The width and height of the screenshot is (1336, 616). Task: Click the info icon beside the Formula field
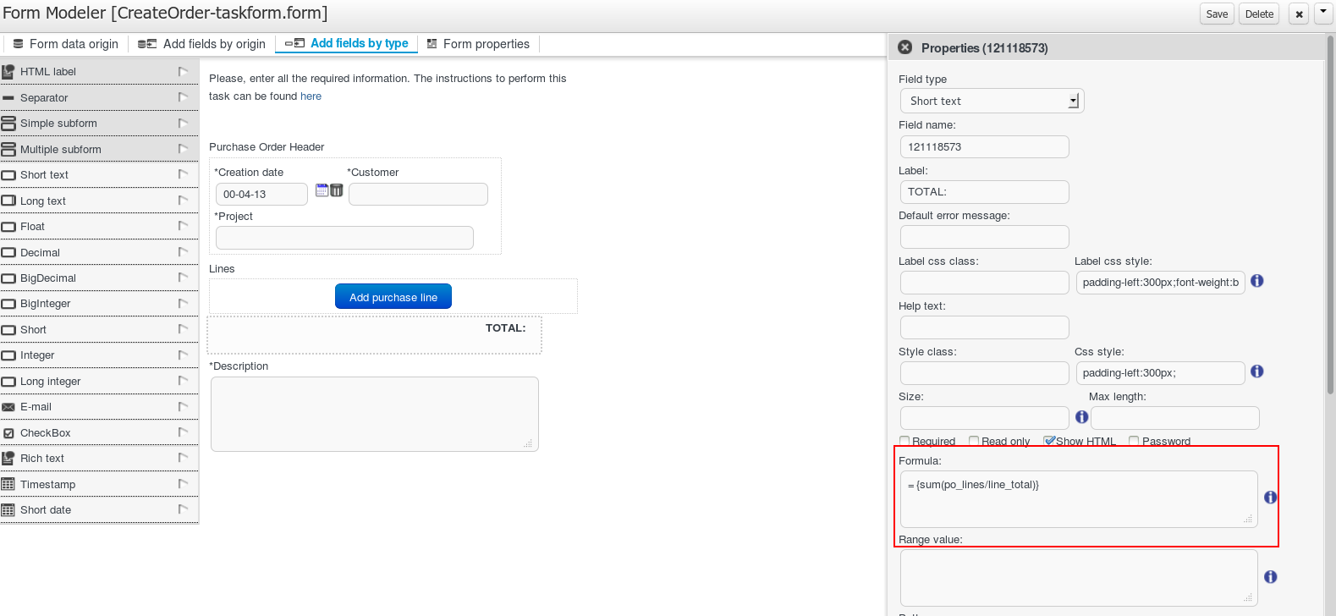click(1270, 498)
